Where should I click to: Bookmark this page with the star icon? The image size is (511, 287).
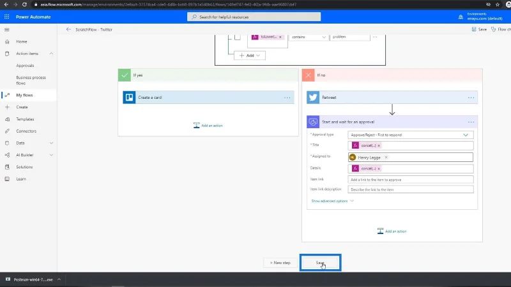pos(498,4)
